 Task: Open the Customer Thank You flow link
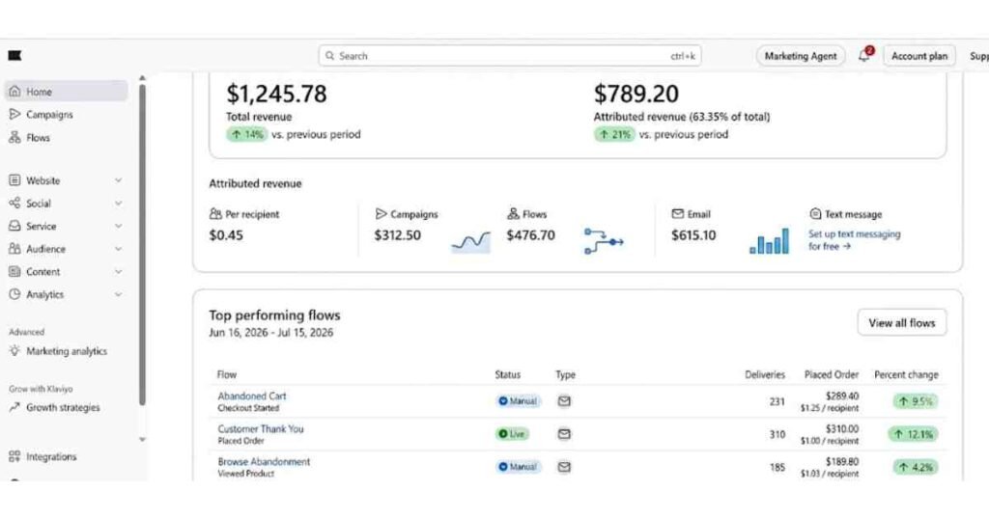pos(261,428)
